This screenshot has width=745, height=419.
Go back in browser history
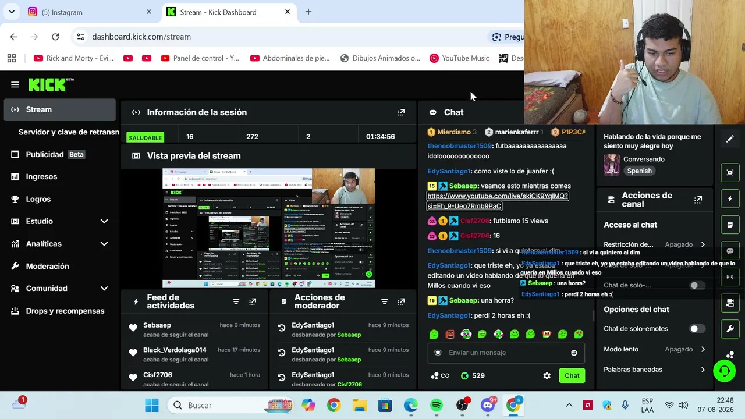pyautogui.click(x=13, y=37)
